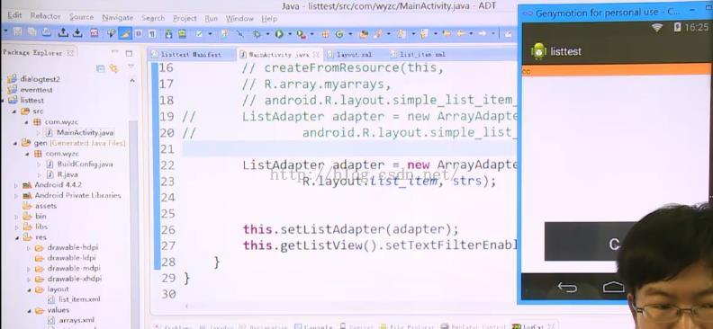Toggle Show Whitespace Characters pilcrow button
The width and height of the screenshot is (713, 329).
click(x=152, y=33)
